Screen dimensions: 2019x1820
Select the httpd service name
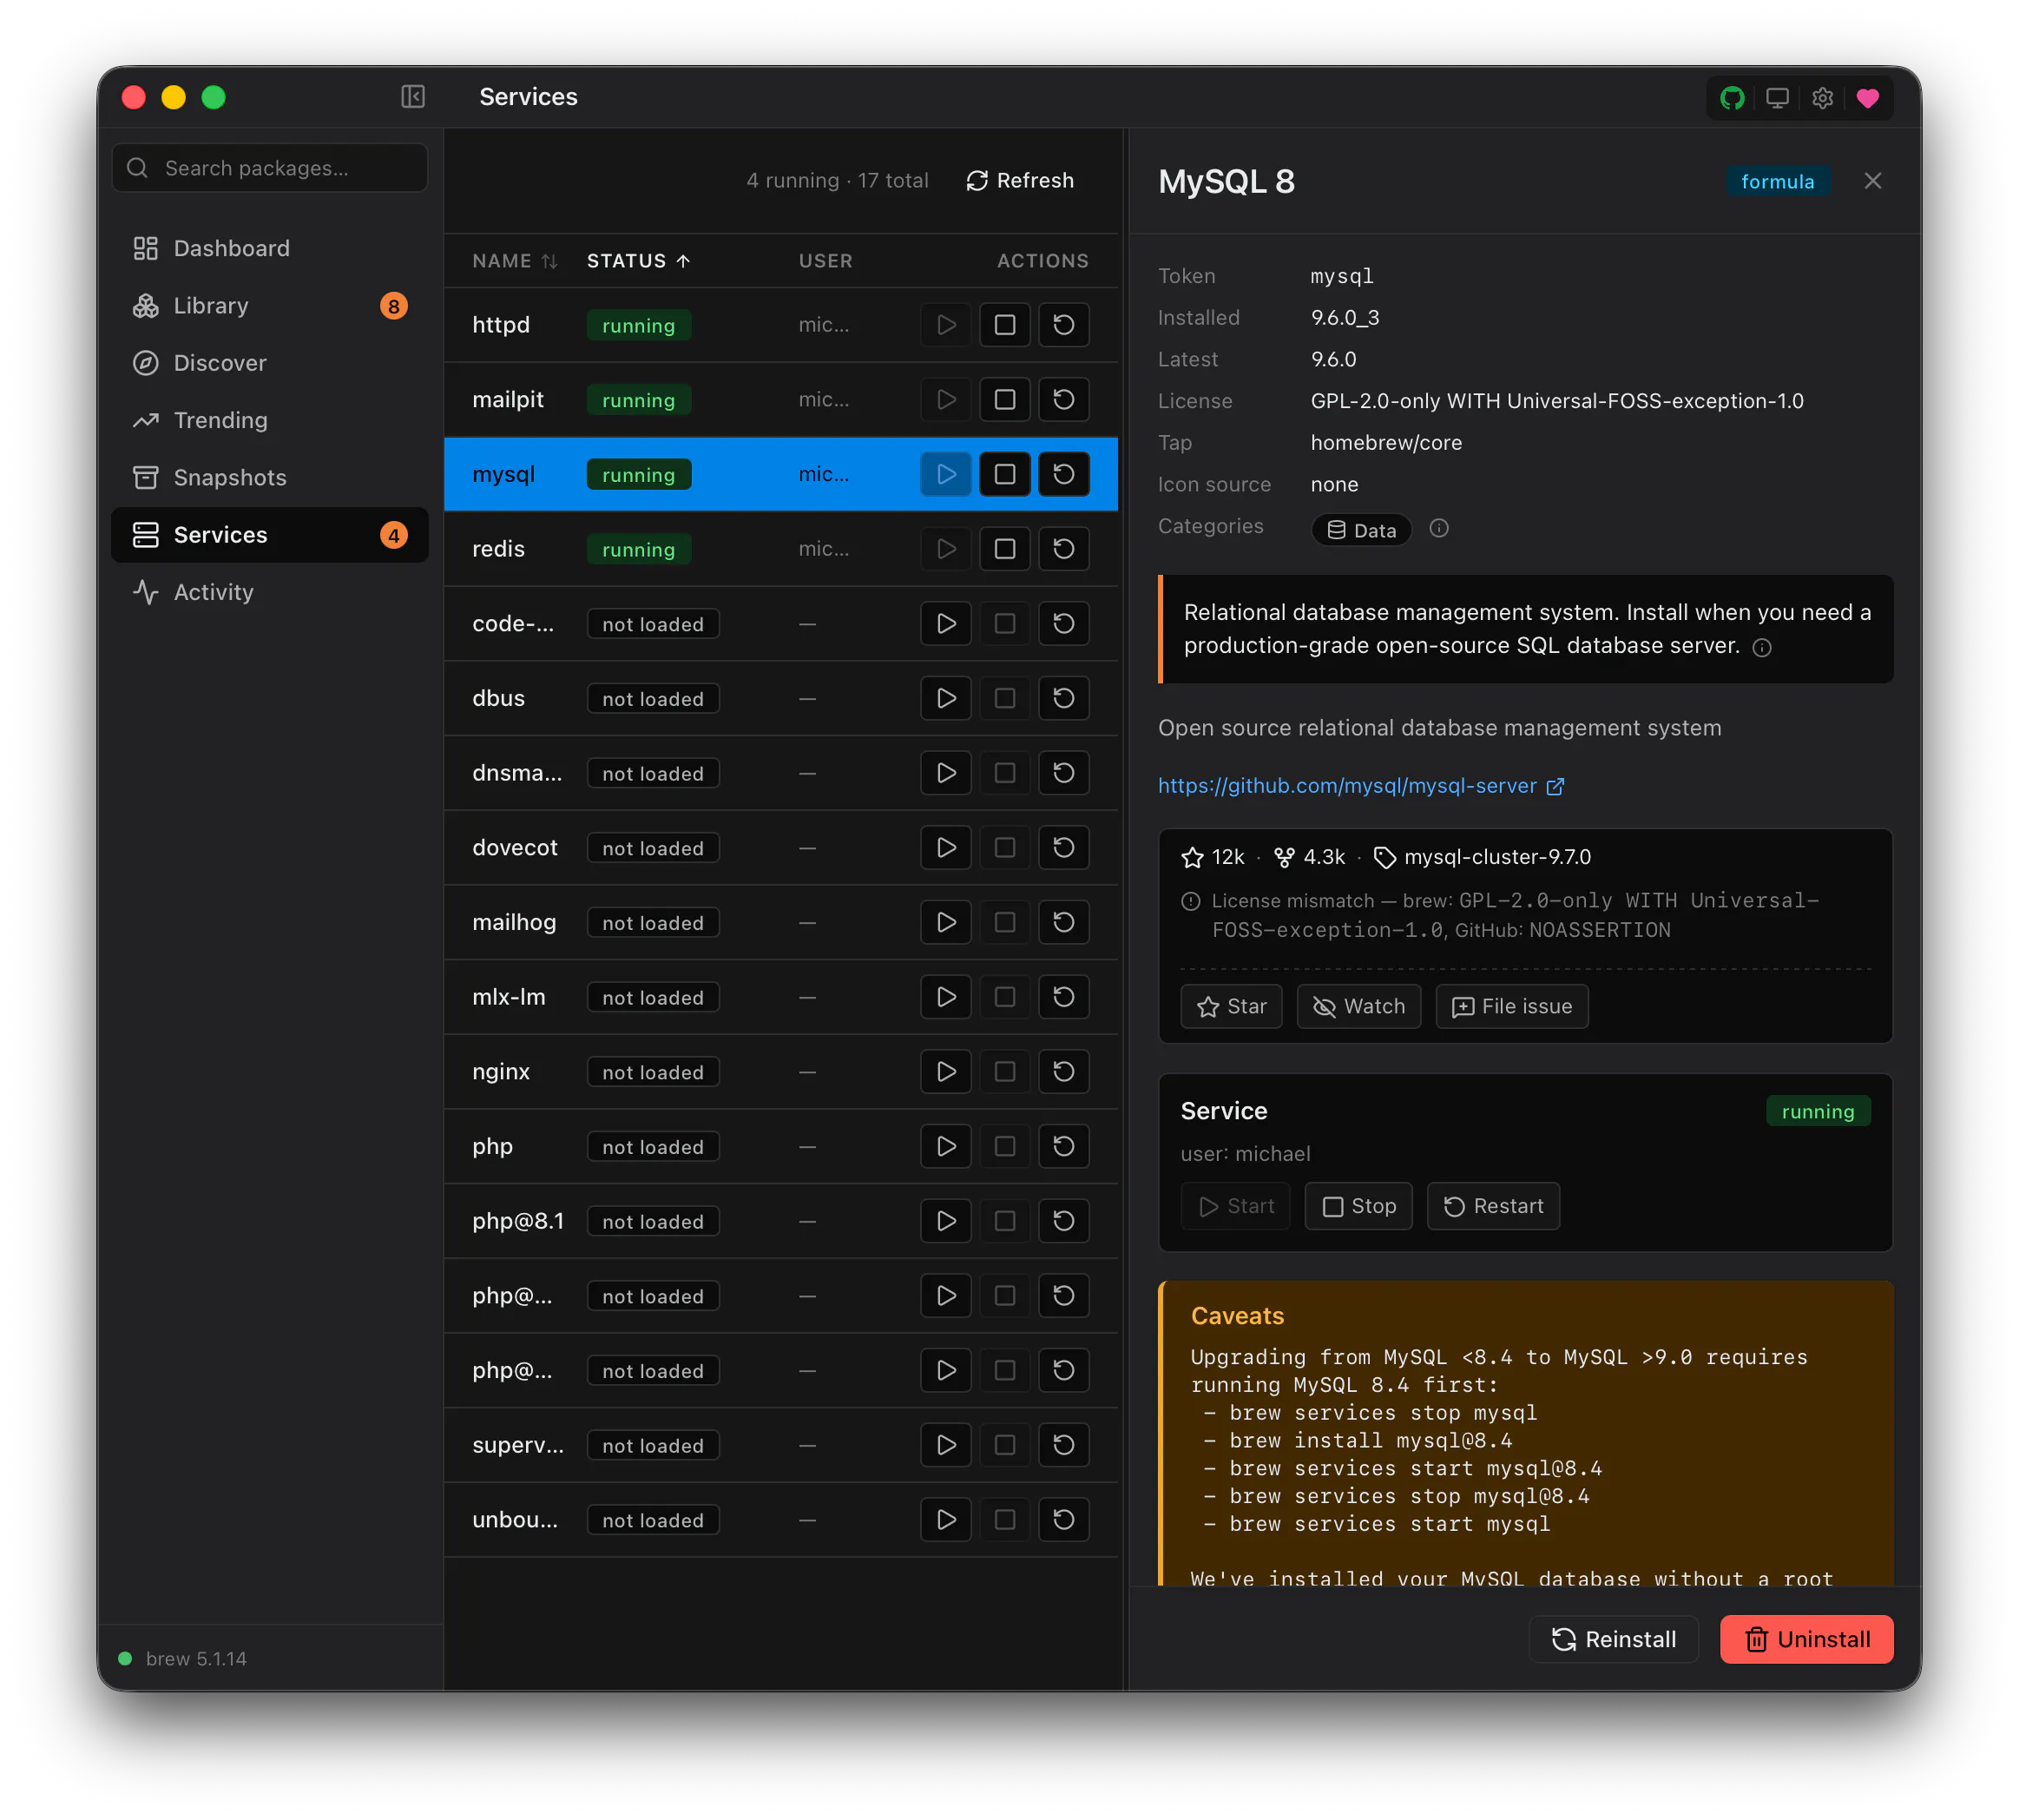pos(502,325)
